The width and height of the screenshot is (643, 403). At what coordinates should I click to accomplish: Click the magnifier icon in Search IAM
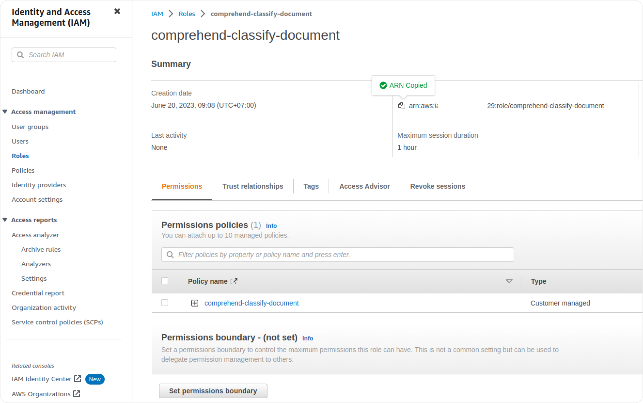point(20,55)
